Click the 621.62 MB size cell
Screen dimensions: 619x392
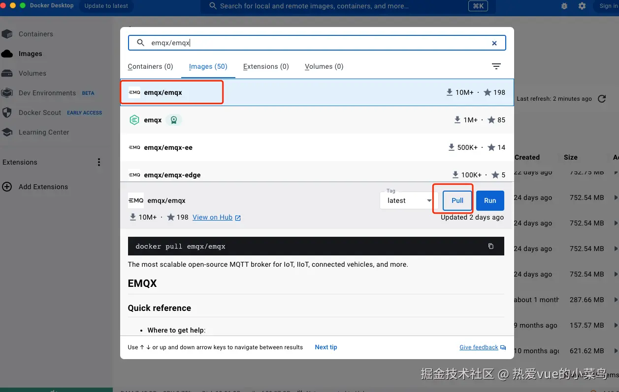point(587,351)
